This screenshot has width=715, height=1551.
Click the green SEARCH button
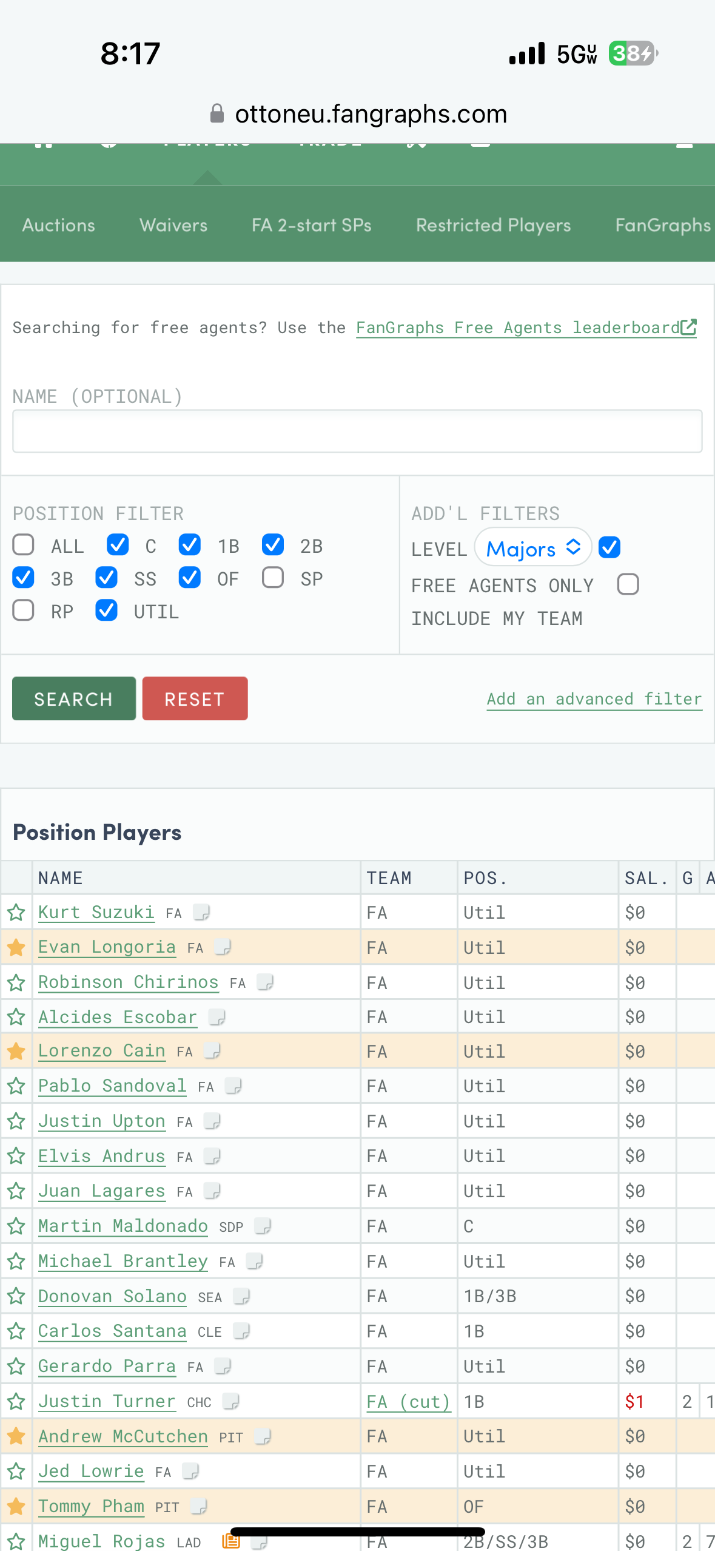74,698
